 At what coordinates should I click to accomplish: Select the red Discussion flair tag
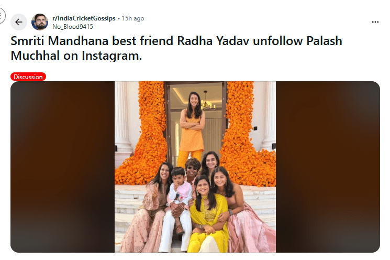point(28,77)
